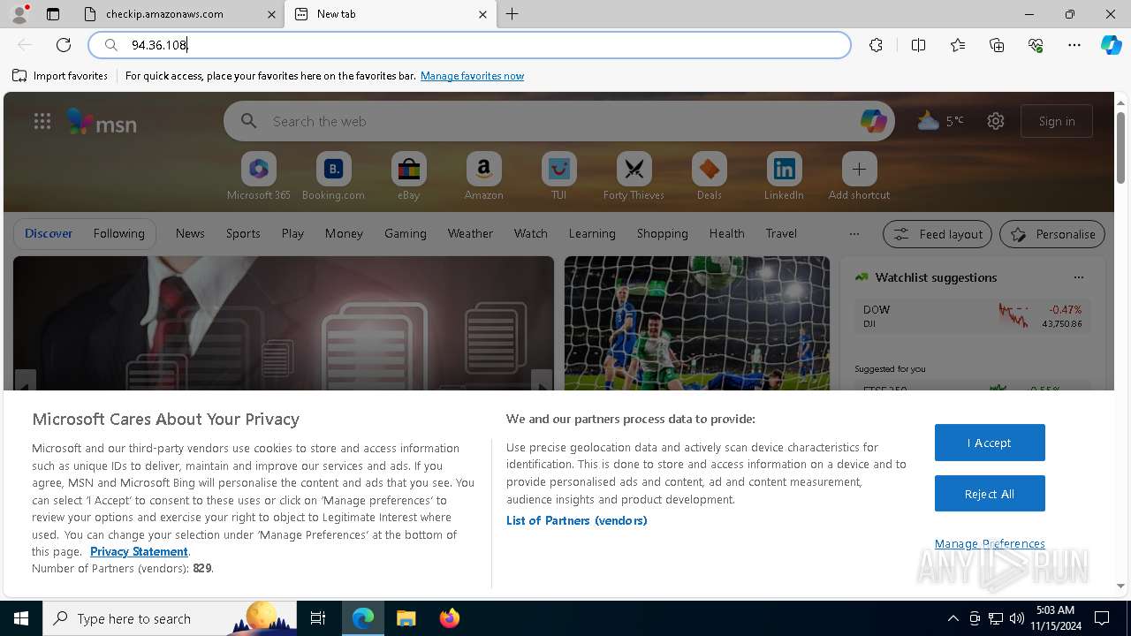Viewport: 1131px width, 636px height.
Task: Open the Feed layout options
Action: 937,234
